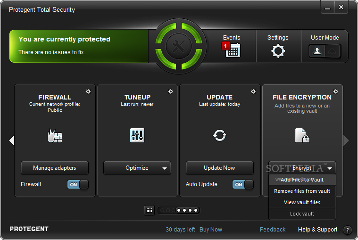This screenshot has height=240, width=358.
Task: Open the Buy Now link
Action: point(211,230)
